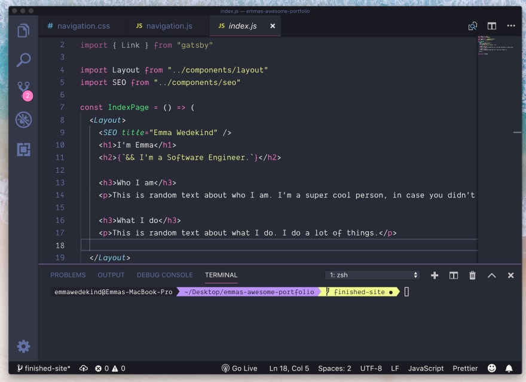Viewport: 526px width, 382px height.
Task: Open the Debug view
Action: 23,120
